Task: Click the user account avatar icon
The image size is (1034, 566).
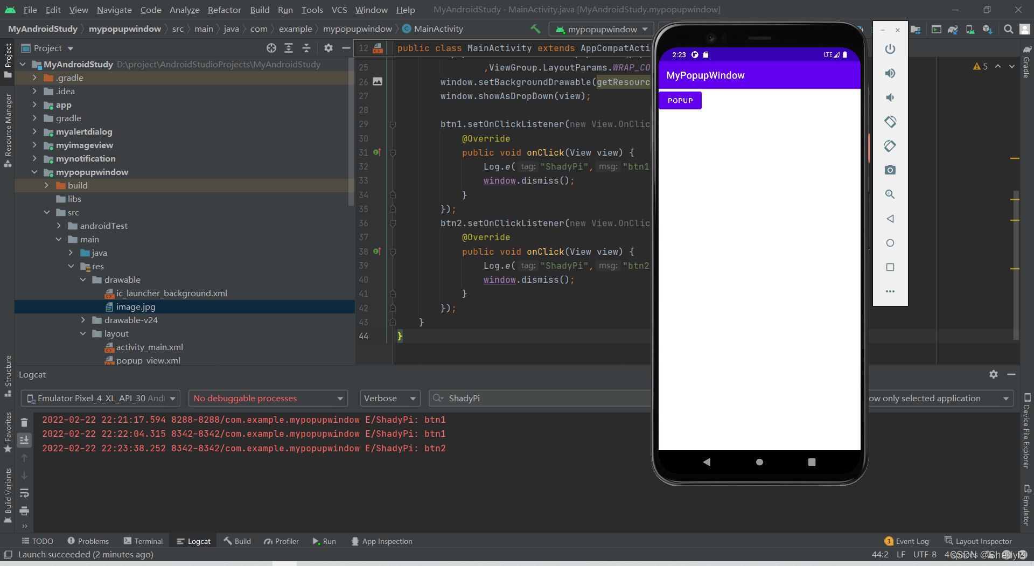Action: point(1025,29)
